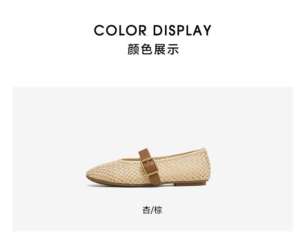Click the 颜色展示 subtitle text
This screenshot has width=306, height=249.
click(x=153, y=49)
